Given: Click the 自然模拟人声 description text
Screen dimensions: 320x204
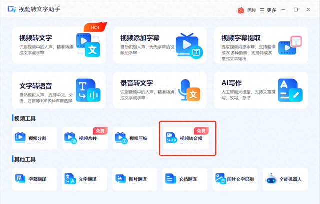Looking at the screenshot, I should (x=46, y=98).
